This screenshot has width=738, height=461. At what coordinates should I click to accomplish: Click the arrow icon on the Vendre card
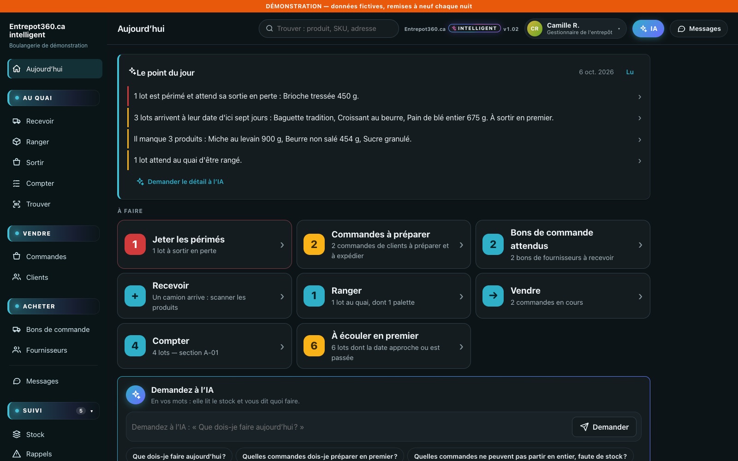pos(493,296)
